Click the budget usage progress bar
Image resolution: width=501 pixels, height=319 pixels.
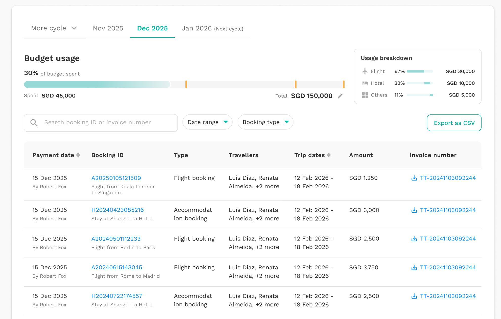tap(184, 84)
